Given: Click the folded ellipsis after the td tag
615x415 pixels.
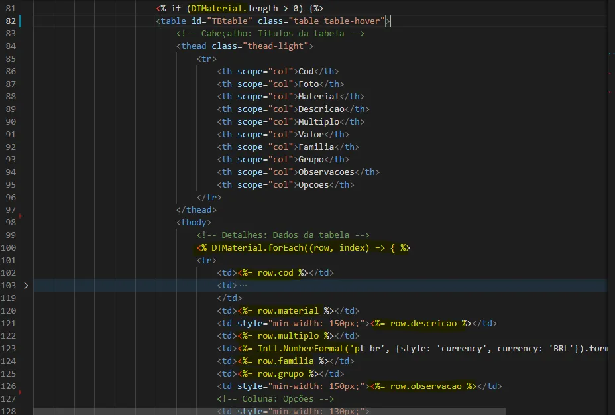Looking at the screenshot, I should point(243,286).
